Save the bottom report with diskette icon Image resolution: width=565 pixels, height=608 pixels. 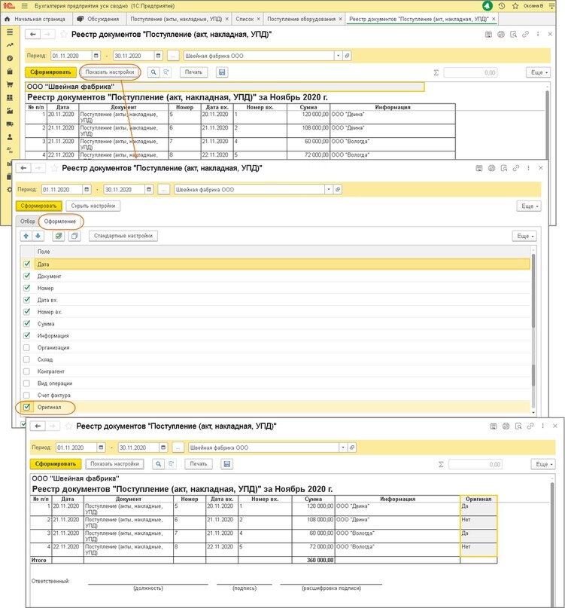click(x=227, y=464)
